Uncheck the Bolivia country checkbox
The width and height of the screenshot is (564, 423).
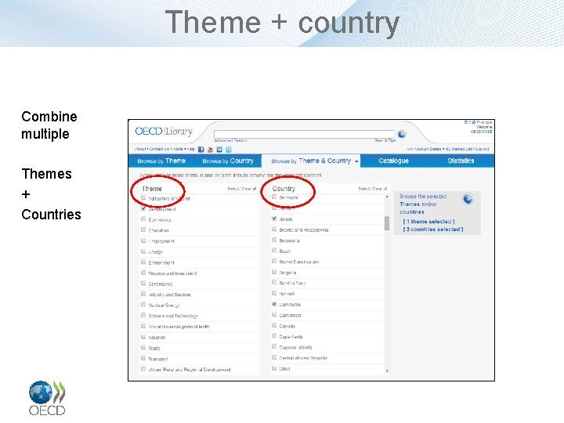[x=274, y=219]
